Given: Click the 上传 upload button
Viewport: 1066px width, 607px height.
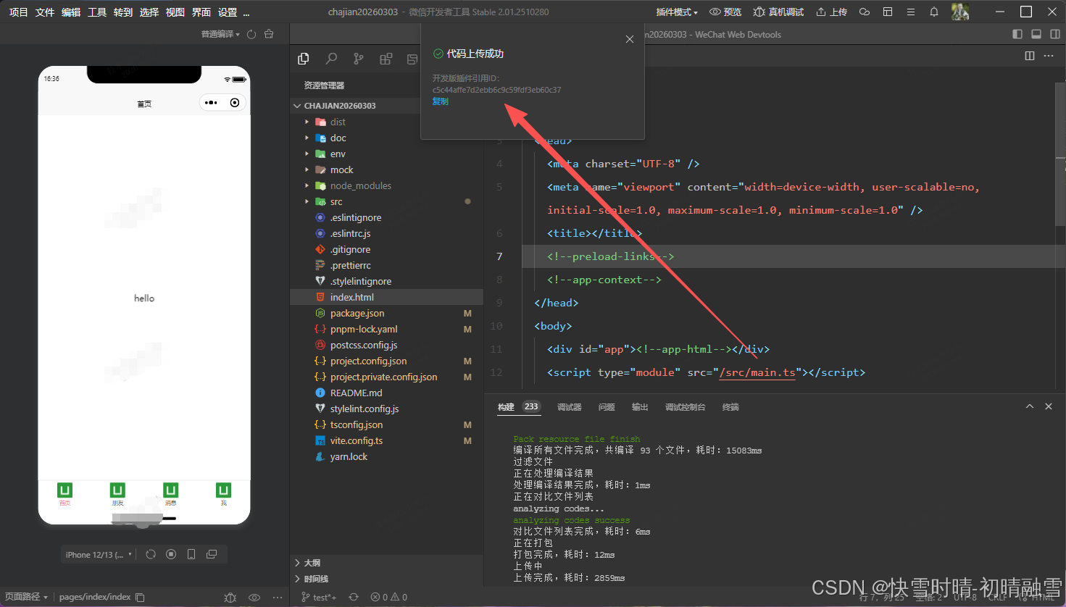Looking at the screenshot, I should coord(831,12).
